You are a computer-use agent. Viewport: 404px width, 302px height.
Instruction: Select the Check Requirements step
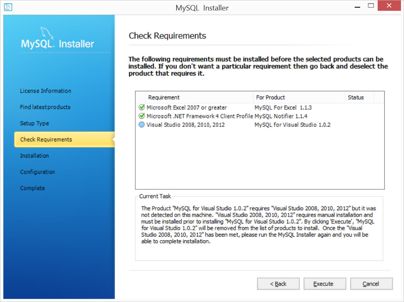pyautogui.click(x=64, y=139)
